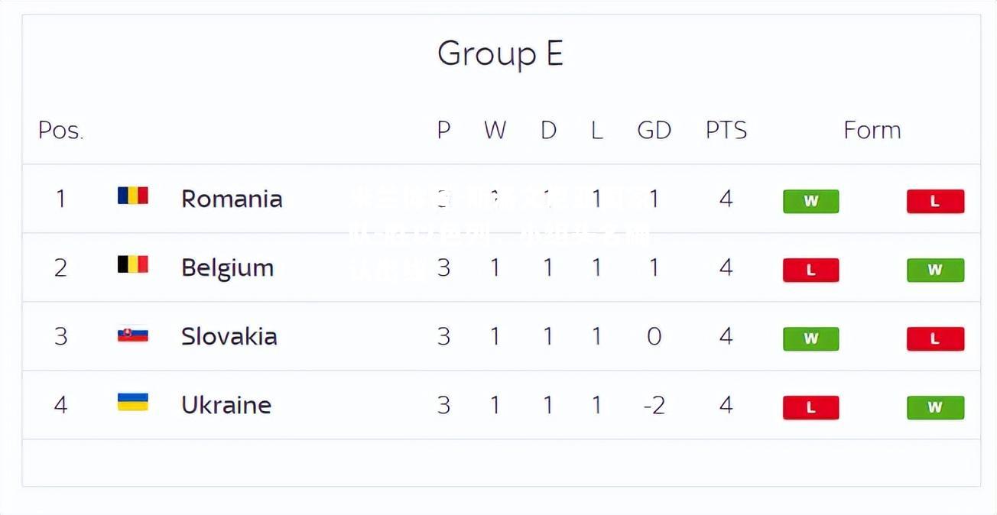
Task: Select Slovakia's green W form badge
Action: [x=810, y=338]
